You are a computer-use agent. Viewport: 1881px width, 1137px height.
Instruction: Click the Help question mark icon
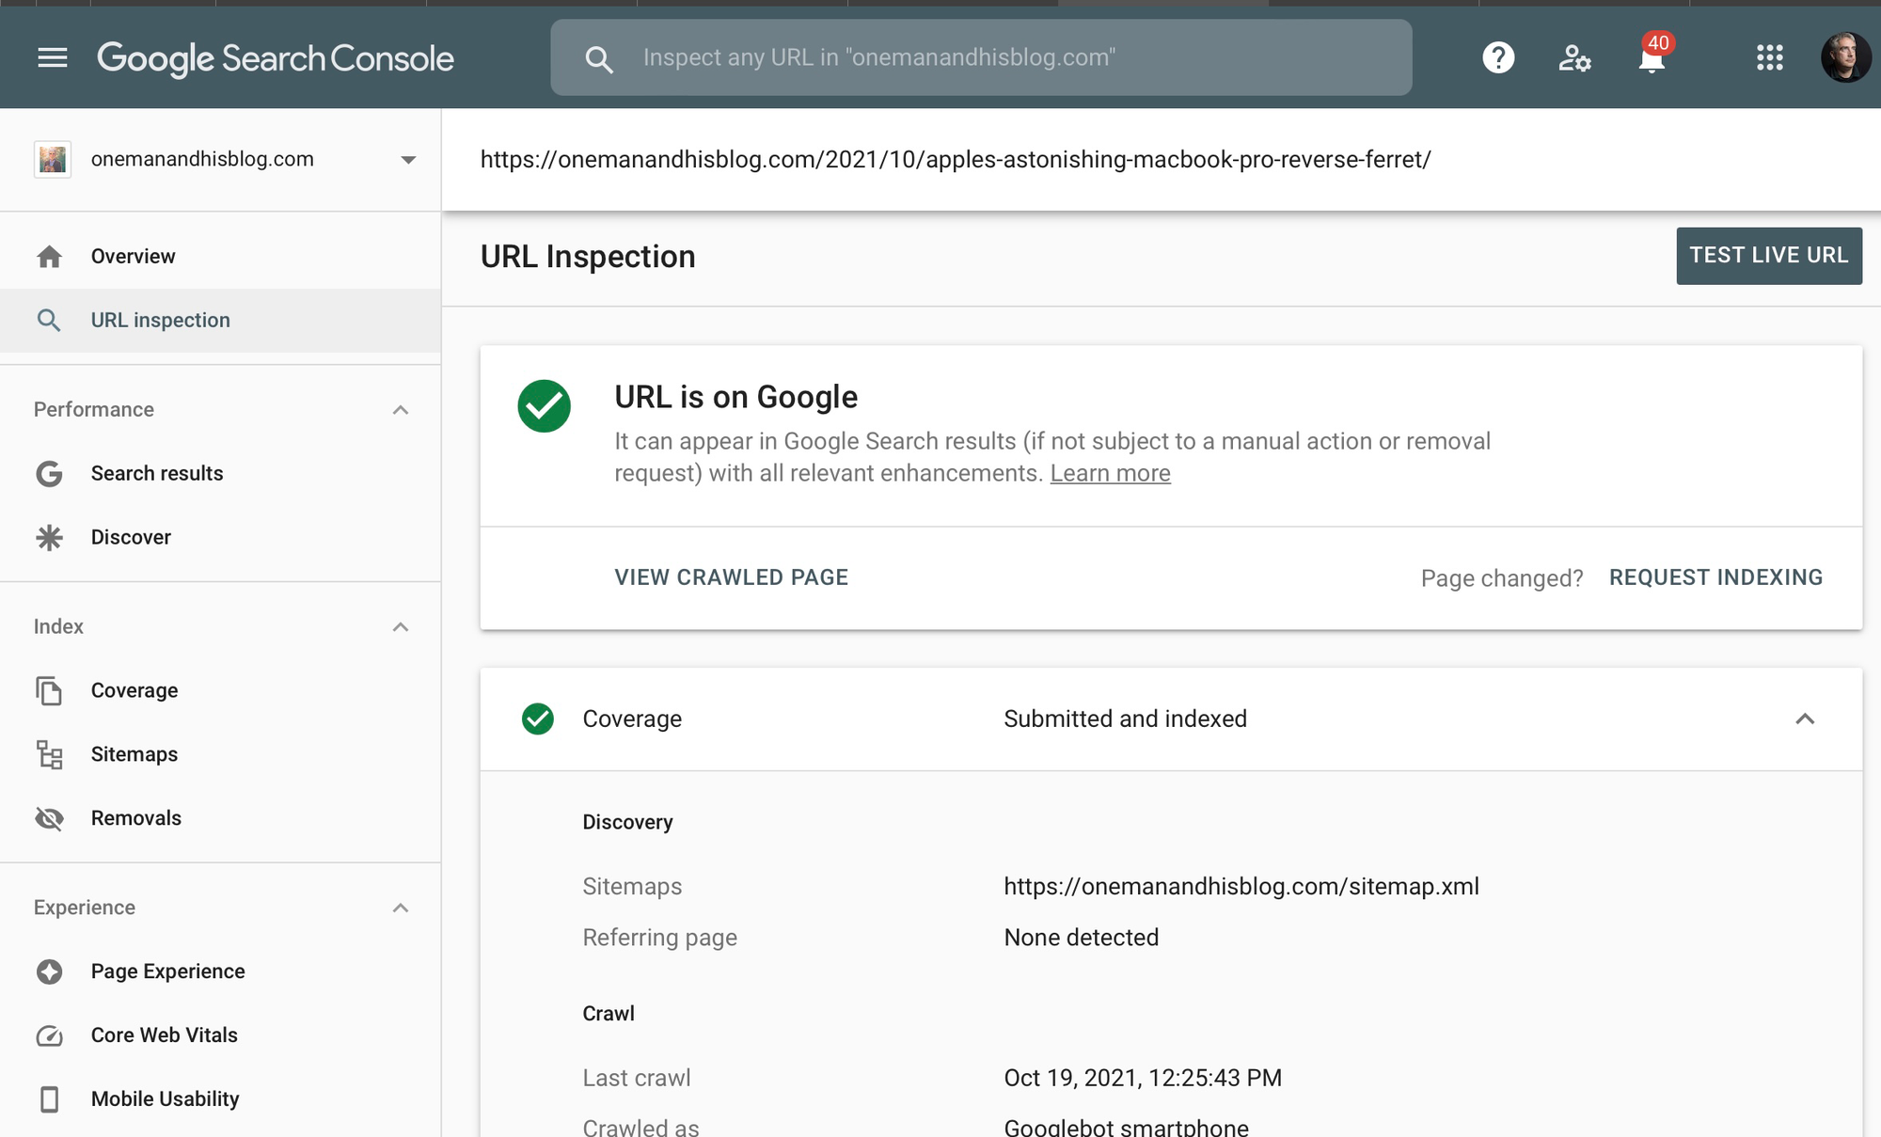1498,58
